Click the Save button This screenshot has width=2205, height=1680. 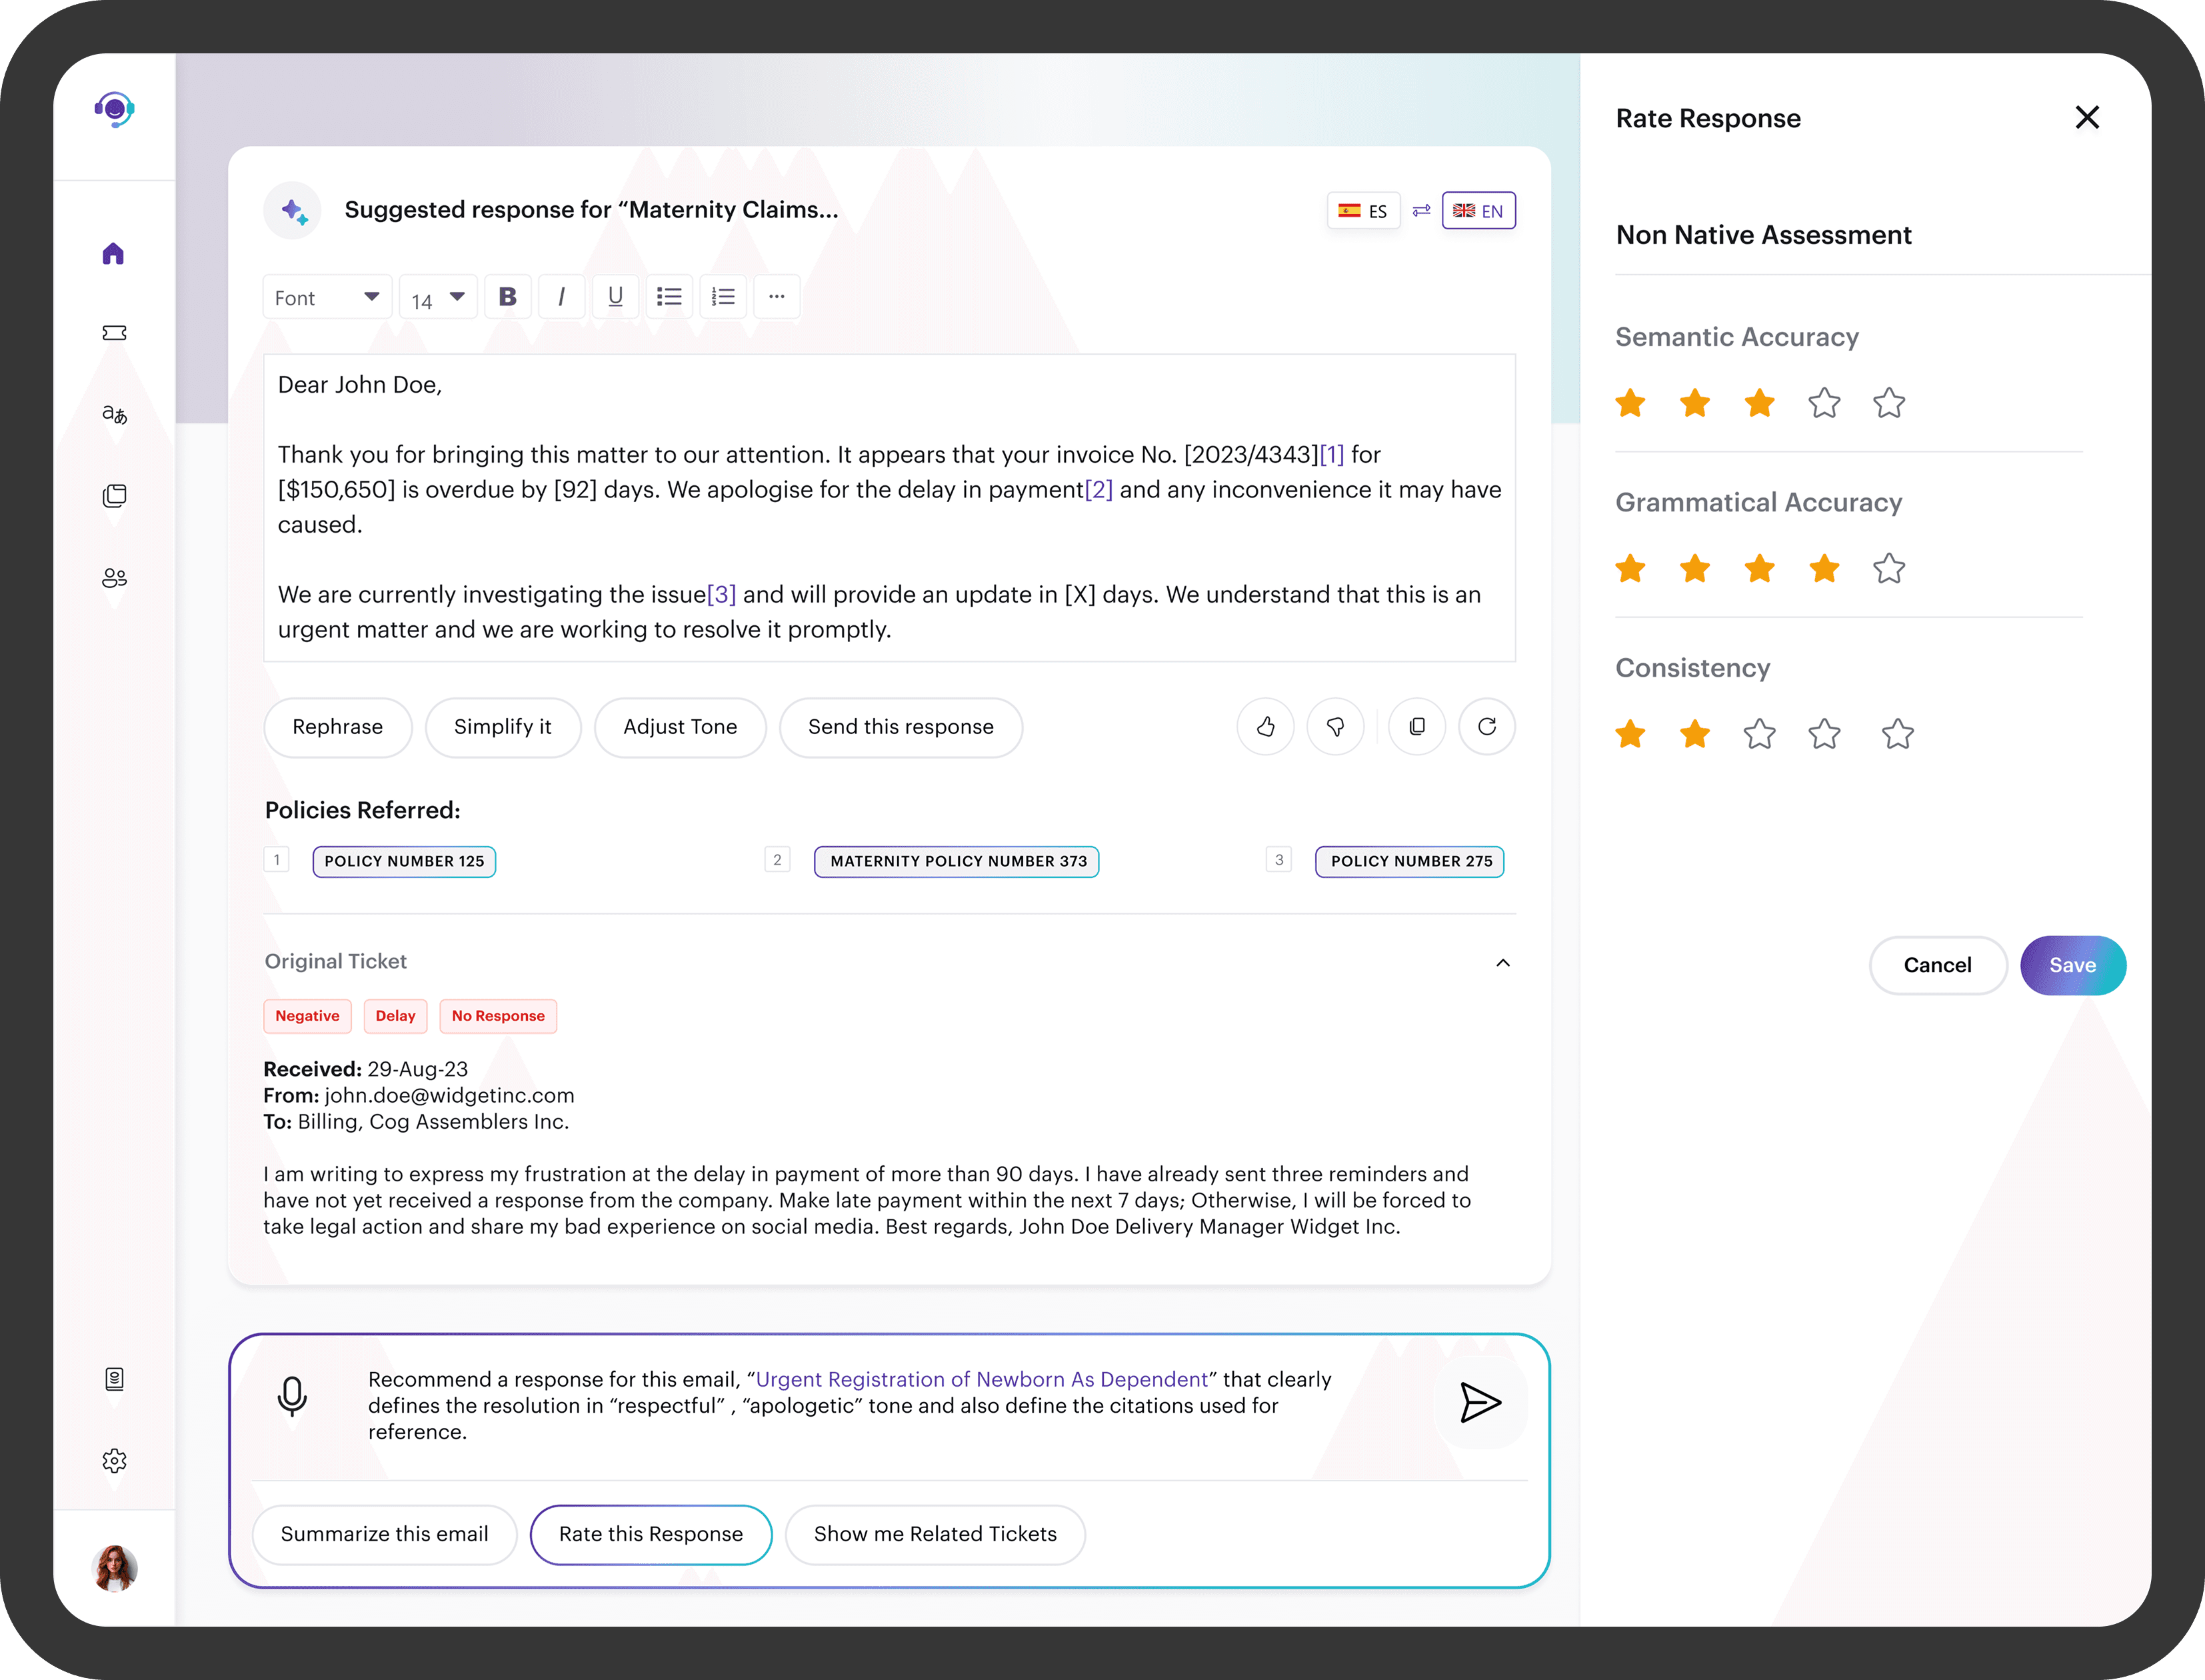point(2072,965)
